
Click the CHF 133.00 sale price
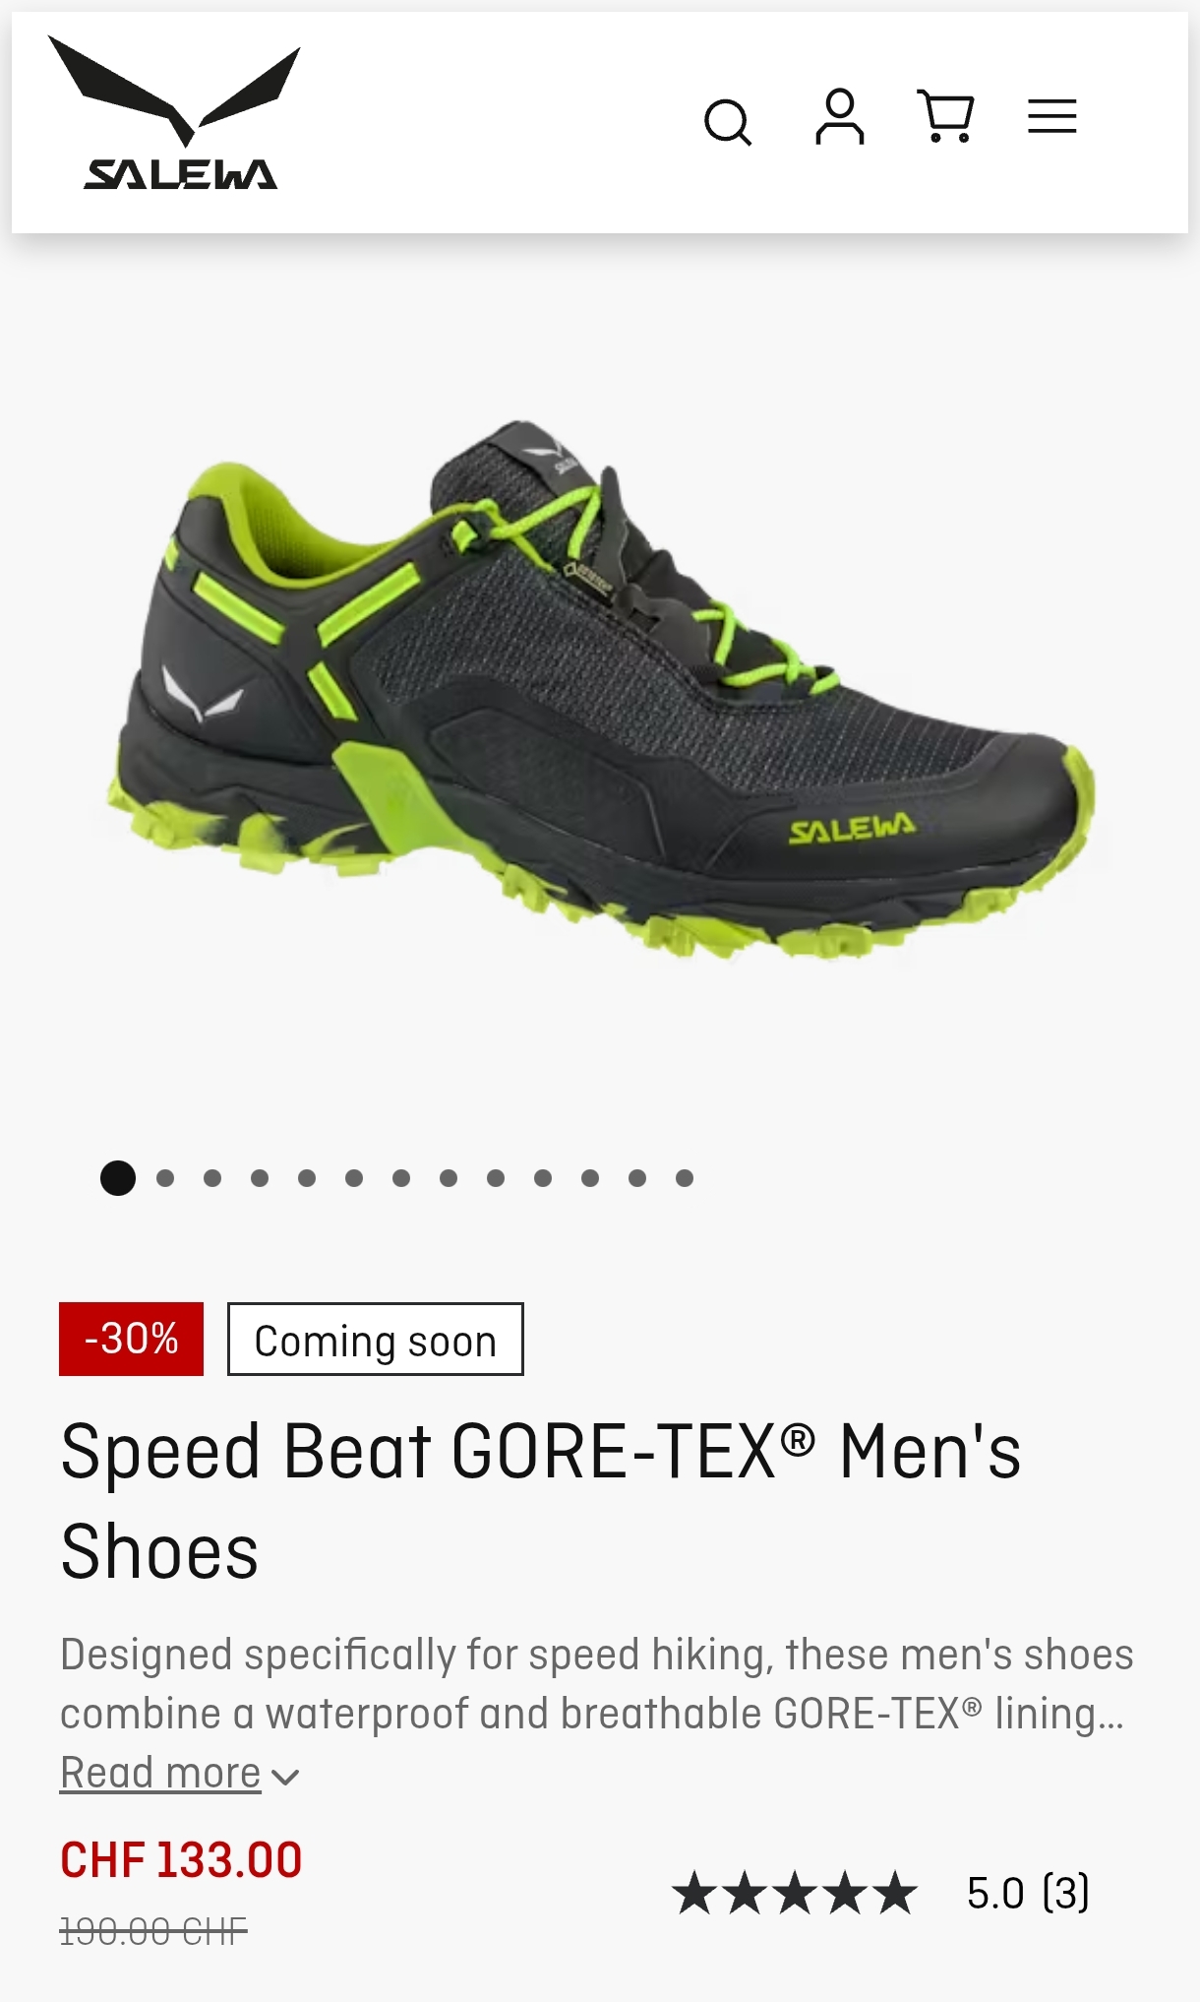(181, 1860)
